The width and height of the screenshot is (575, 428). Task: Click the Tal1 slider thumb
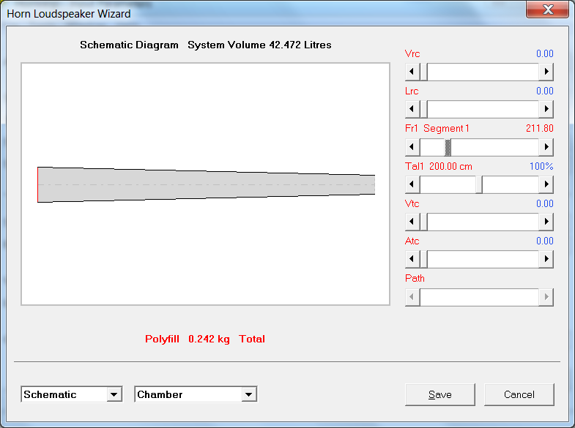click(479, 184)
